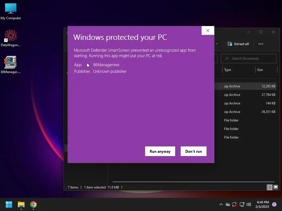Show hidden system tray icons
282x211 pixels.
221,204
